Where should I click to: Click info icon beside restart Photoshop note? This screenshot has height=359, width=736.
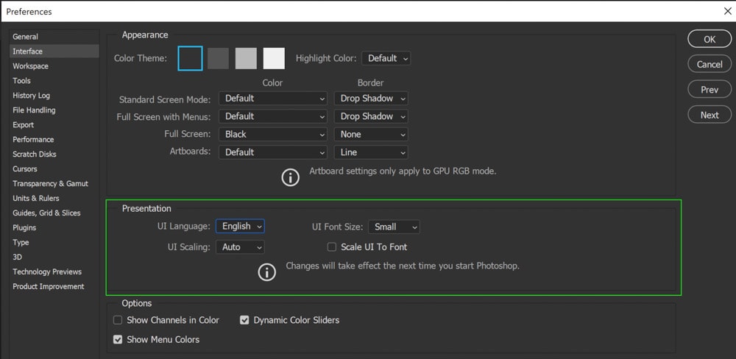point(267,272)
